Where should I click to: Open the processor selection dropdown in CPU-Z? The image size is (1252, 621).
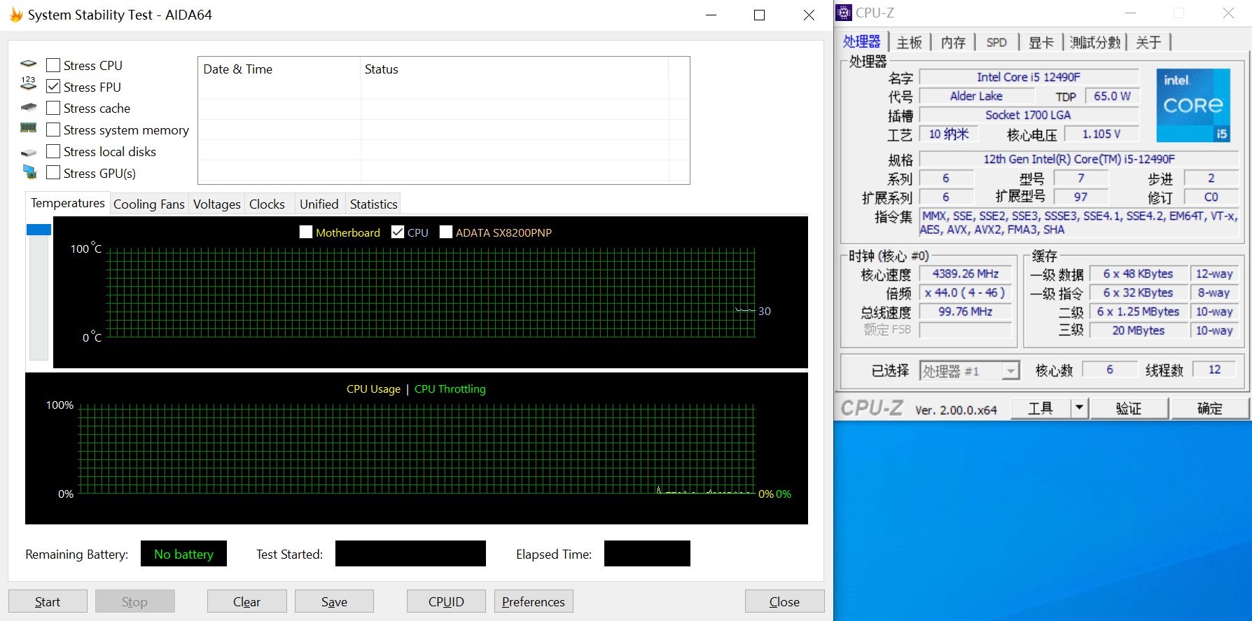click(x=1010, y=370)
